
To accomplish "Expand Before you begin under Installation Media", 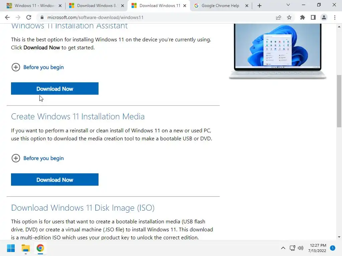I will click(x=37, y=158).
